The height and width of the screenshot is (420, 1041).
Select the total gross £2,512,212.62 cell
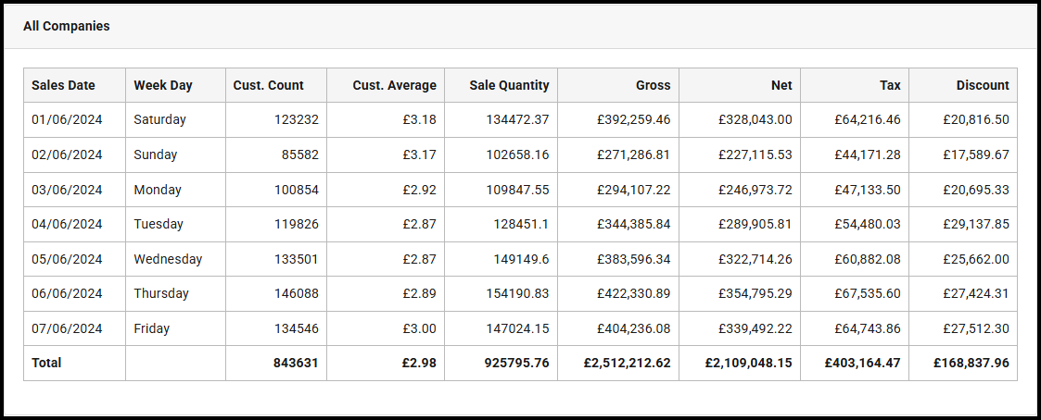click(627, 363)
